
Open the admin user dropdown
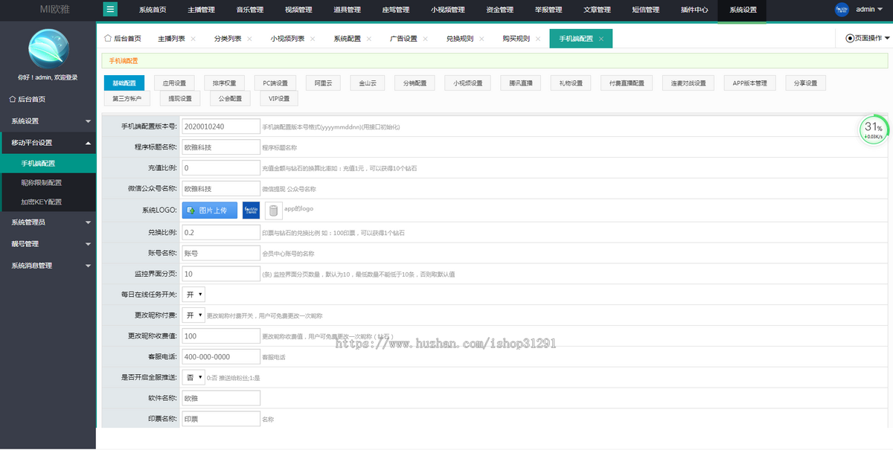(x=868, y=10)
